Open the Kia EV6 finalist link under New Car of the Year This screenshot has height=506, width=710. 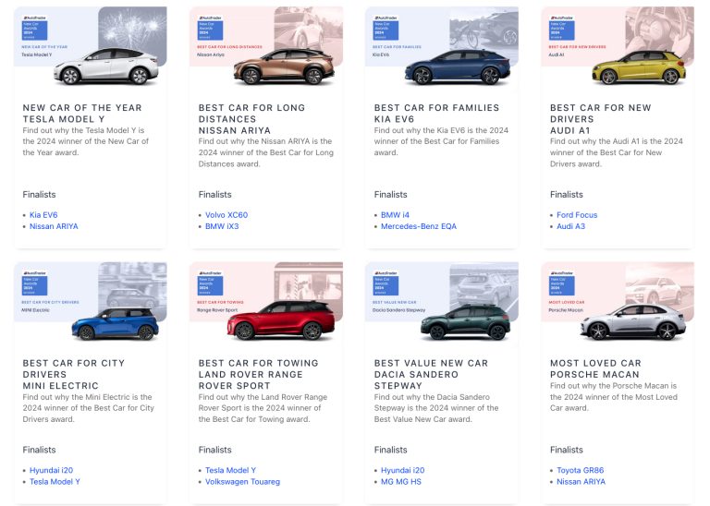pos(43,215)
